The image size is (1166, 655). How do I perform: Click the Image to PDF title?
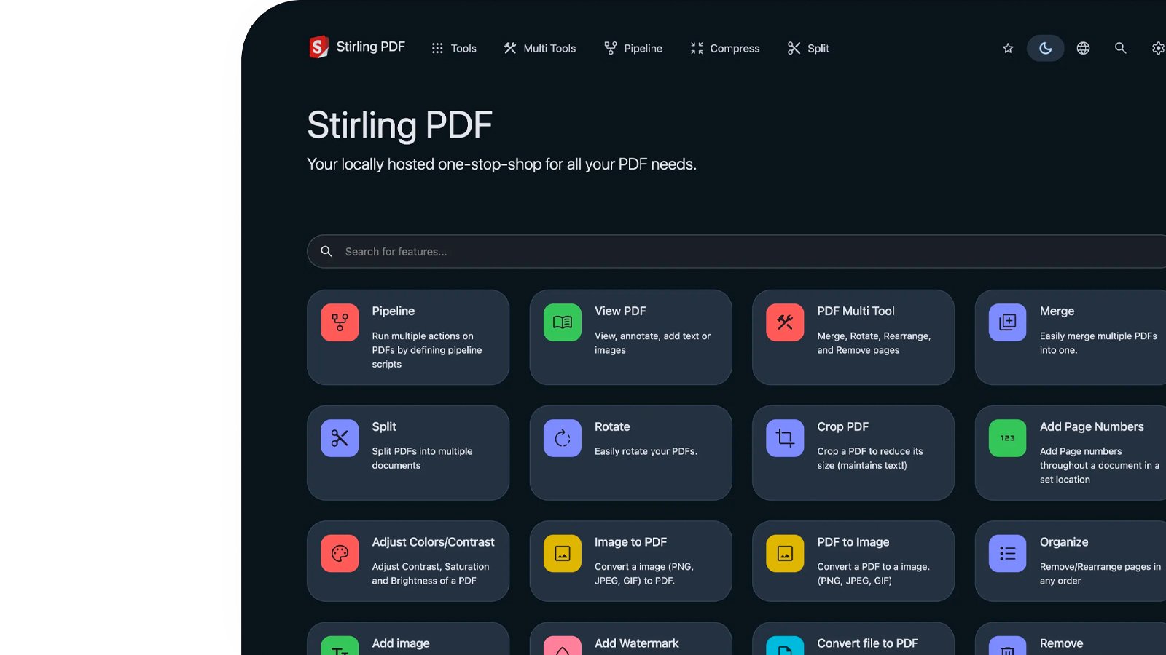click(630, 542)
